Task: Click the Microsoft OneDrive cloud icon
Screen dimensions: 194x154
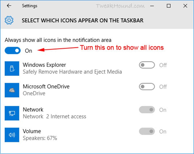Action: coord(12,90)
